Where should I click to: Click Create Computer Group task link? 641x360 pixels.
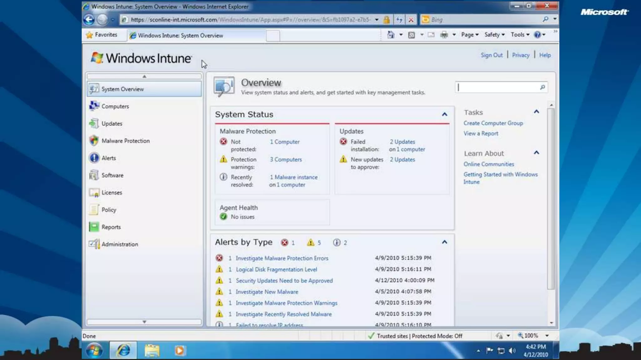point(493,123)
